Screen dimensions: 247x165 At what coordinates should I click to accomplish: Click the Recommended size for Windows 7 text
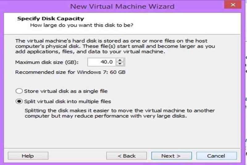[x=70, y=72]
